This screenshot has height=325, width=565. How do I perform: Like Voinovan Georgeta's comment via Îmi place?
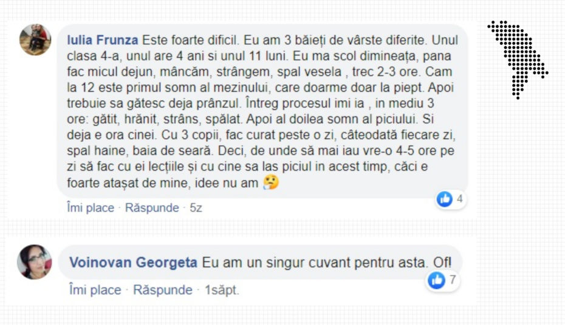click(x=95, y=290)
